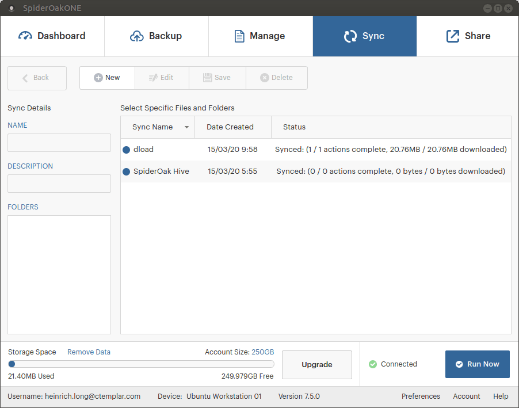Screen dimensions: 519x408
Task: Select the Sync tab
Action: click(x=365, y=36)
